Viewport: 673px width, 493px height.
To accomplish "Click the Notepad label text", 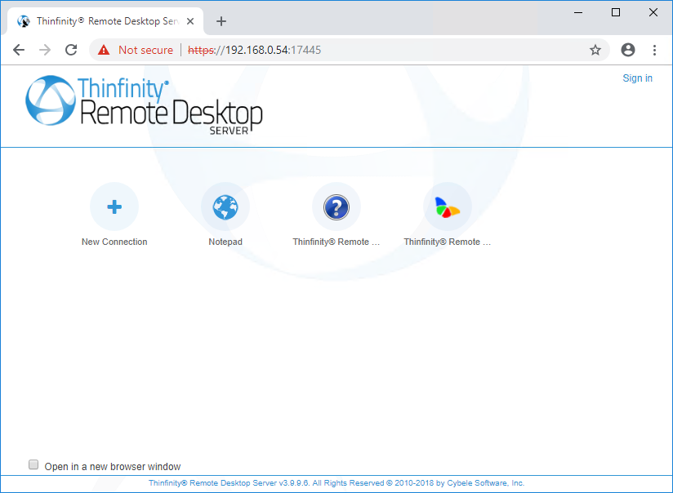I will 225,242.
